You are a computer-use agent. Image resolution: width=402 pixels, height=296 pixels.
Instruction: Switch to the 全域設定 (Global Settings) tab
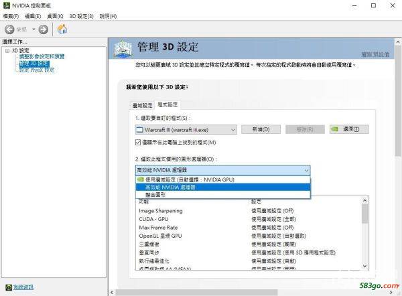141,105
